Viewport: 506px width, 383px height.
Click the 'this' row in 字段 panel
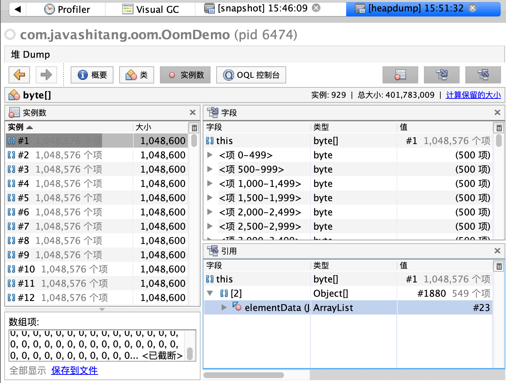[348, 141]
